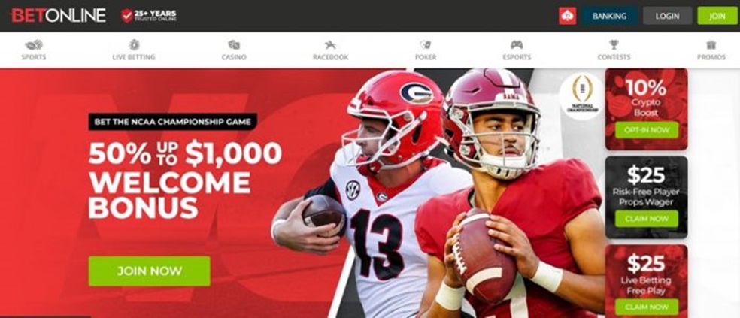
Task: Opt in to 10% Crypto Boost
Action: [x=647, y=130]
